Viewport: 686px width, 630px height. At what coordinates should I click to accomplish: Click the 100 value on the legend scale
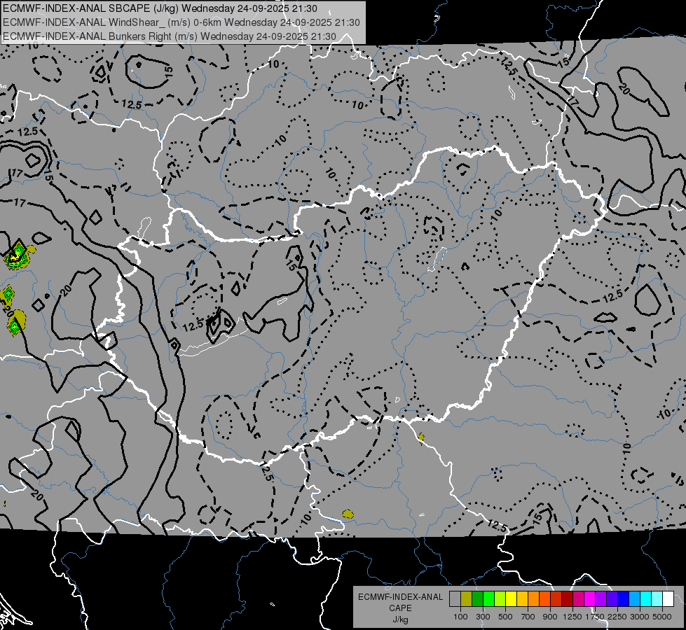(x=460, y=617)
